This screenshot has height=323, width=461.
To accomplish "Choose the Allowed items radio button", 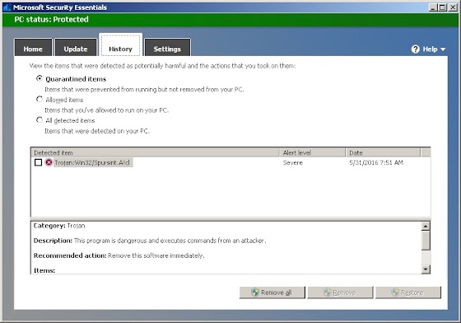I will pyautogui.click(x=40, y=99).
